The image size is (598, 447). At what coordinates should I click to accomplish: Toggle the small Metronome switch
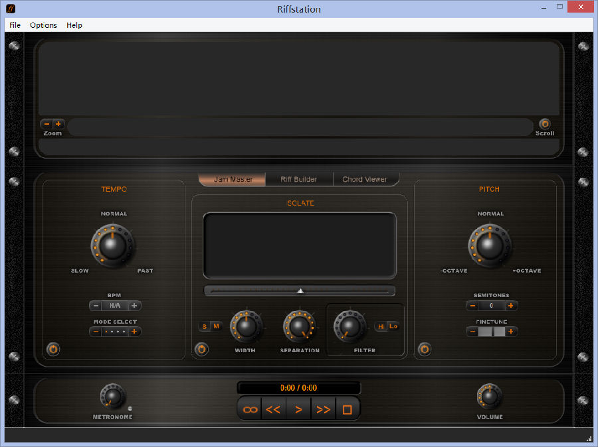pyautogui.click(x=130, y=409)
